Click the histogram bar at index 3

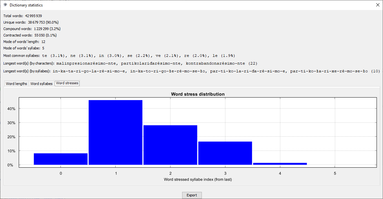click(225, 153)
